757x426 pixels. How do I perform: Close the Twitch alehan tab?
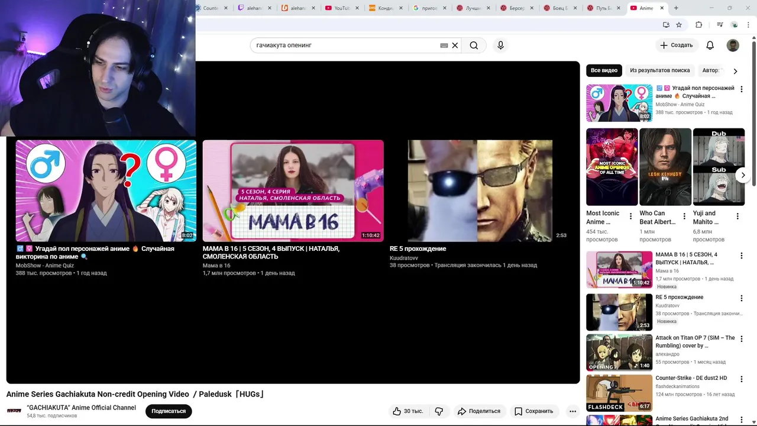[x=270, y=8]
